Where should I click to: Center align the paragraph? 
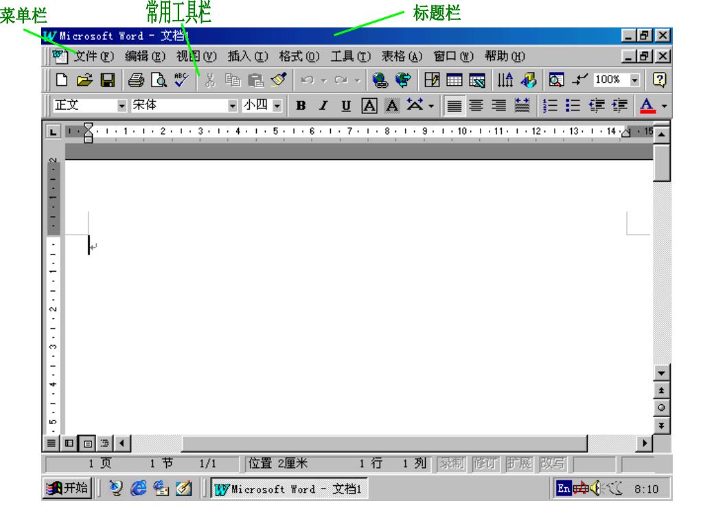tap(476, 106)
